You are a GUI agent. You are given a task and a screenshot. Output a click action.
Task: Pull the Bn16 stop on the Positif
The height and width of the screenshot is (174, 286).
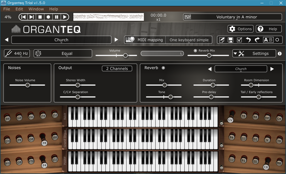(8, 163)
